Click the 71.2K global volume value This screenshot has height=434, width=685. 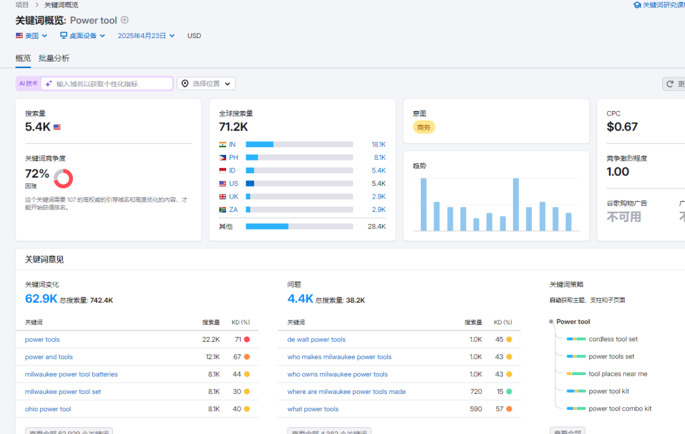tap(233, 127)
